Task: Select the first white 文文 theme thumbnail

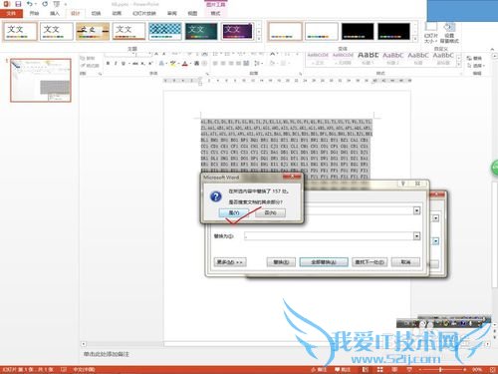Action: (x=20, y=31)
